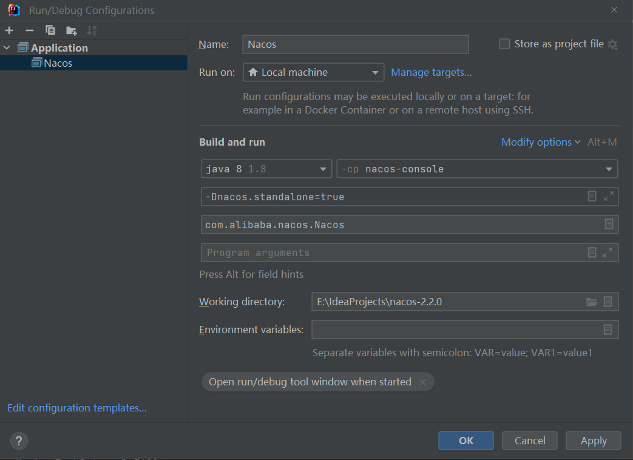The width and height of the screenshot is (633, 460).
Task: Remove 'Open run/debug tool window' option chip
Action: tap(422, 382)
